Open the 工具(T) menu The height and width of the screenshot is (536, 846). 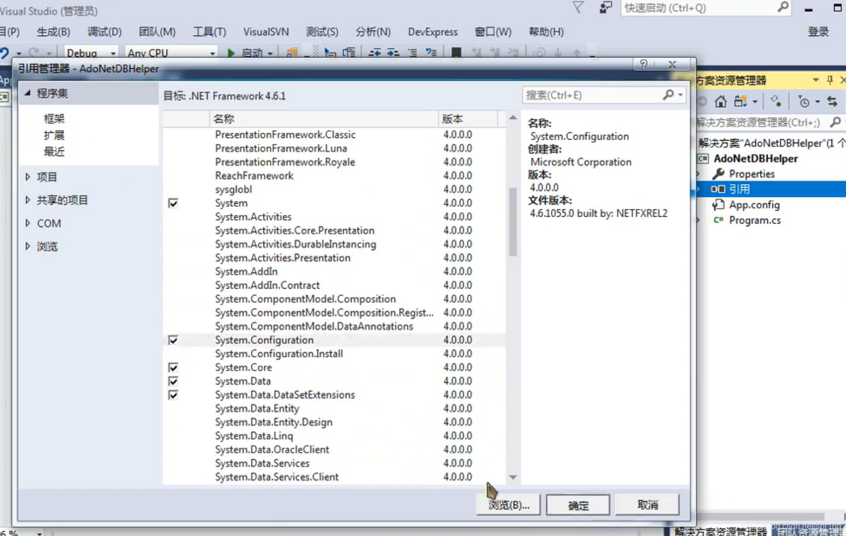[x=209, y=32]
